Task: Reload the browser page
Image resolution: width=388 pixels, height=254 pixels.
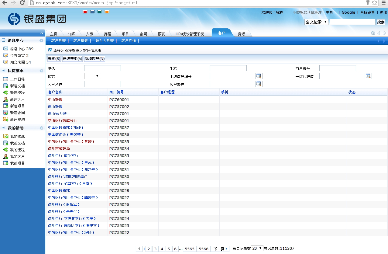Action: pos(22,3)
